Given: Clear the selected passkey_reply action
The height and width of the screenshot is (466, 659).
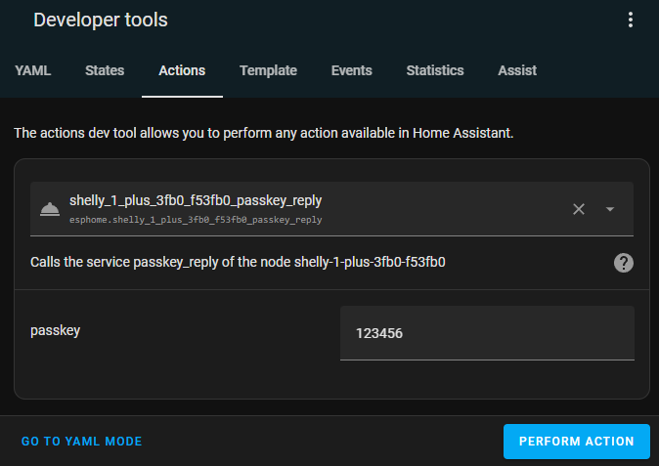Looking at the screenshot, I should [579, 209].
